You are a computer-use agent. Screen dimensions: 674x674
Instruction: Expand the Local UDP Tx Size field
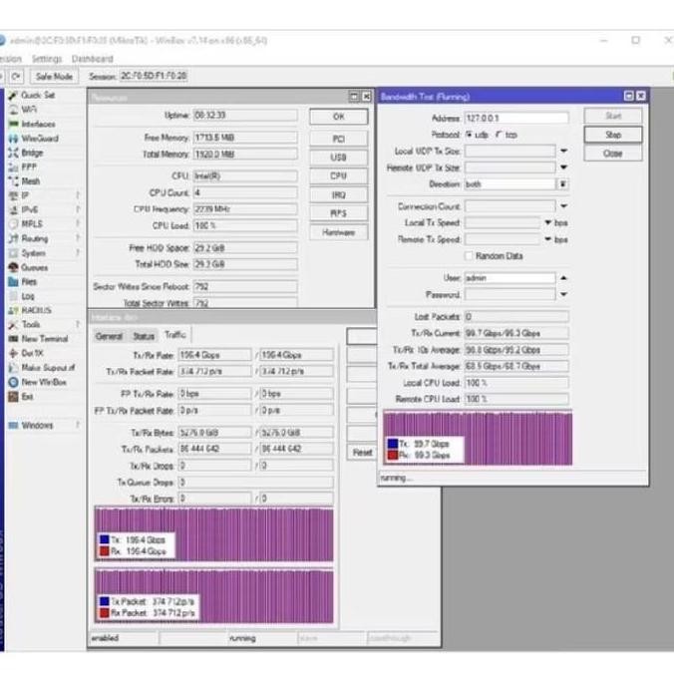coord(562,152)
